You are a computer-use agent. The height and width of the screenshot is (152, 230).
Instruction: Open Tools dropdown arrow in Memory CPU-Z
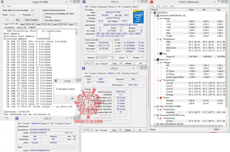(x=120, y=130)
